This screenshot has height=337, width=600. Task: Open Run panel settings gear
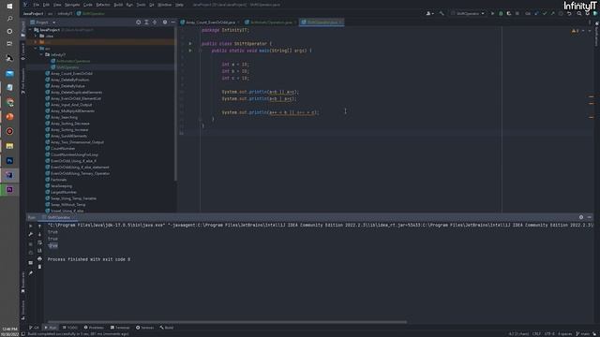coord(581,217)
